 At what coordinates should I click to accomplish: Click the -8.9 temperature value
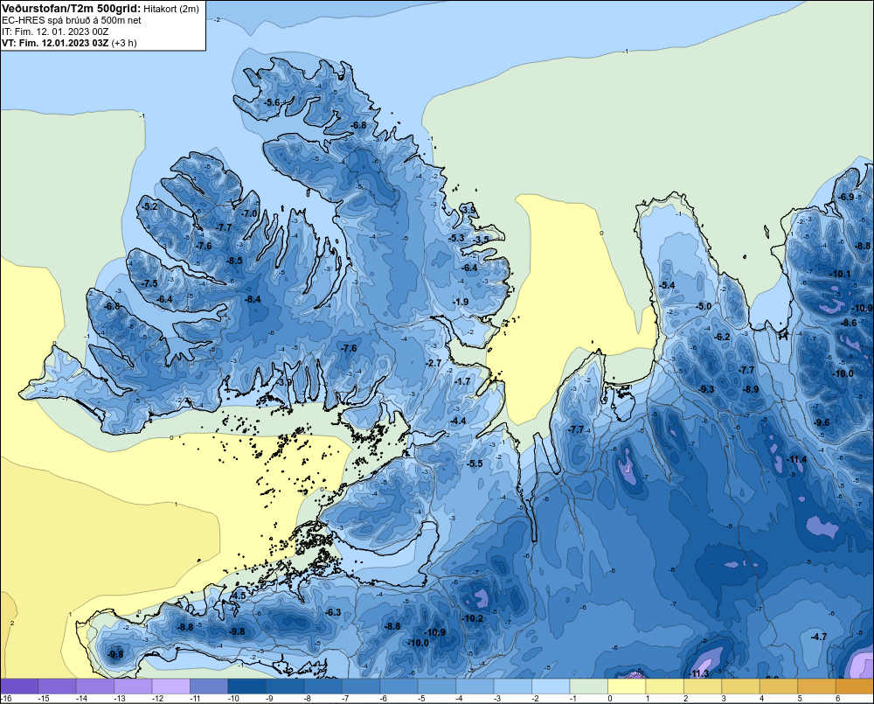pos(751,389)
